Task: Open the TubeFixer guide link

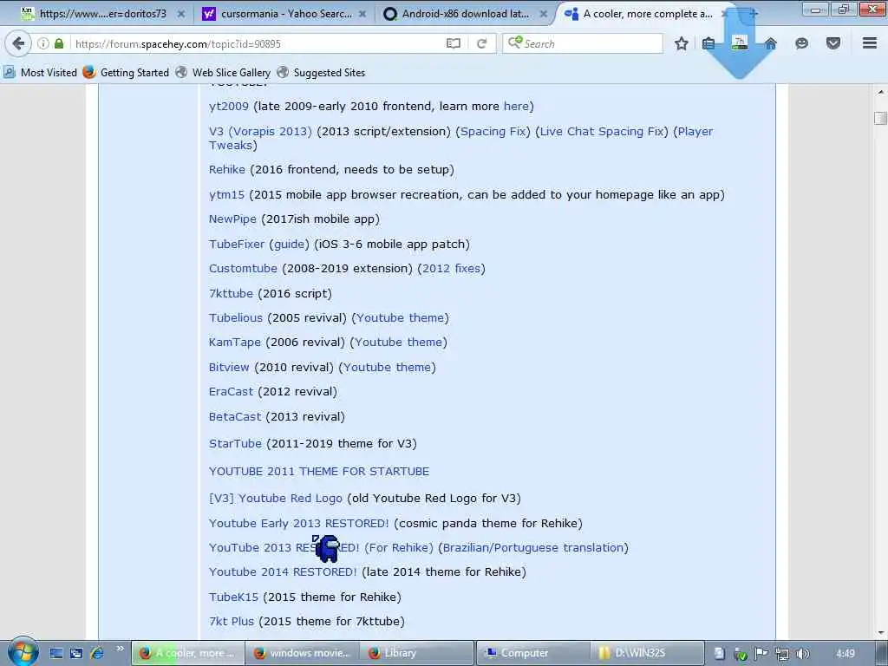Action: 290,244
